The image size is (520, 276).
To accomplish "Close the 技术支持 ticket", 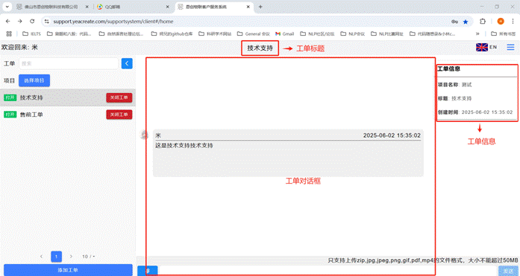I will coord(119,97).
